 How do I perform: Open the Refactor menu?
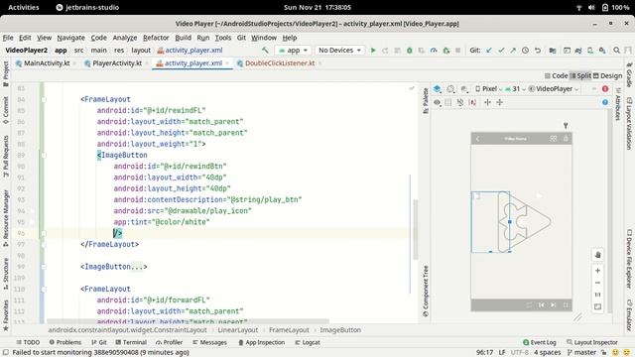click(156, 38)
